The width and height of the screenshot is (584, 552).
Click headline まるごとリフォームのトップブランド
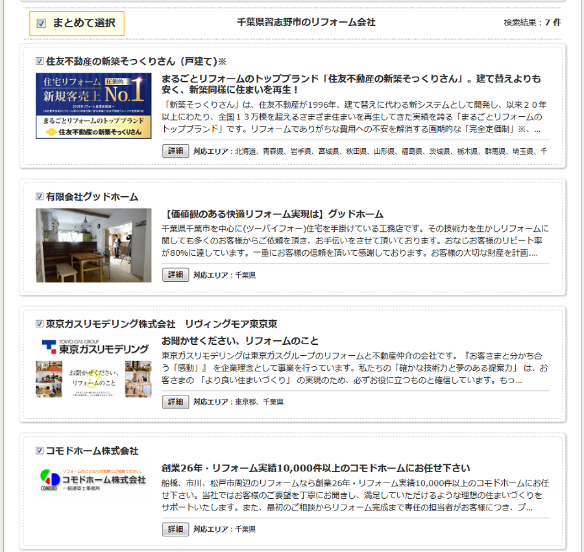[351, 84]
